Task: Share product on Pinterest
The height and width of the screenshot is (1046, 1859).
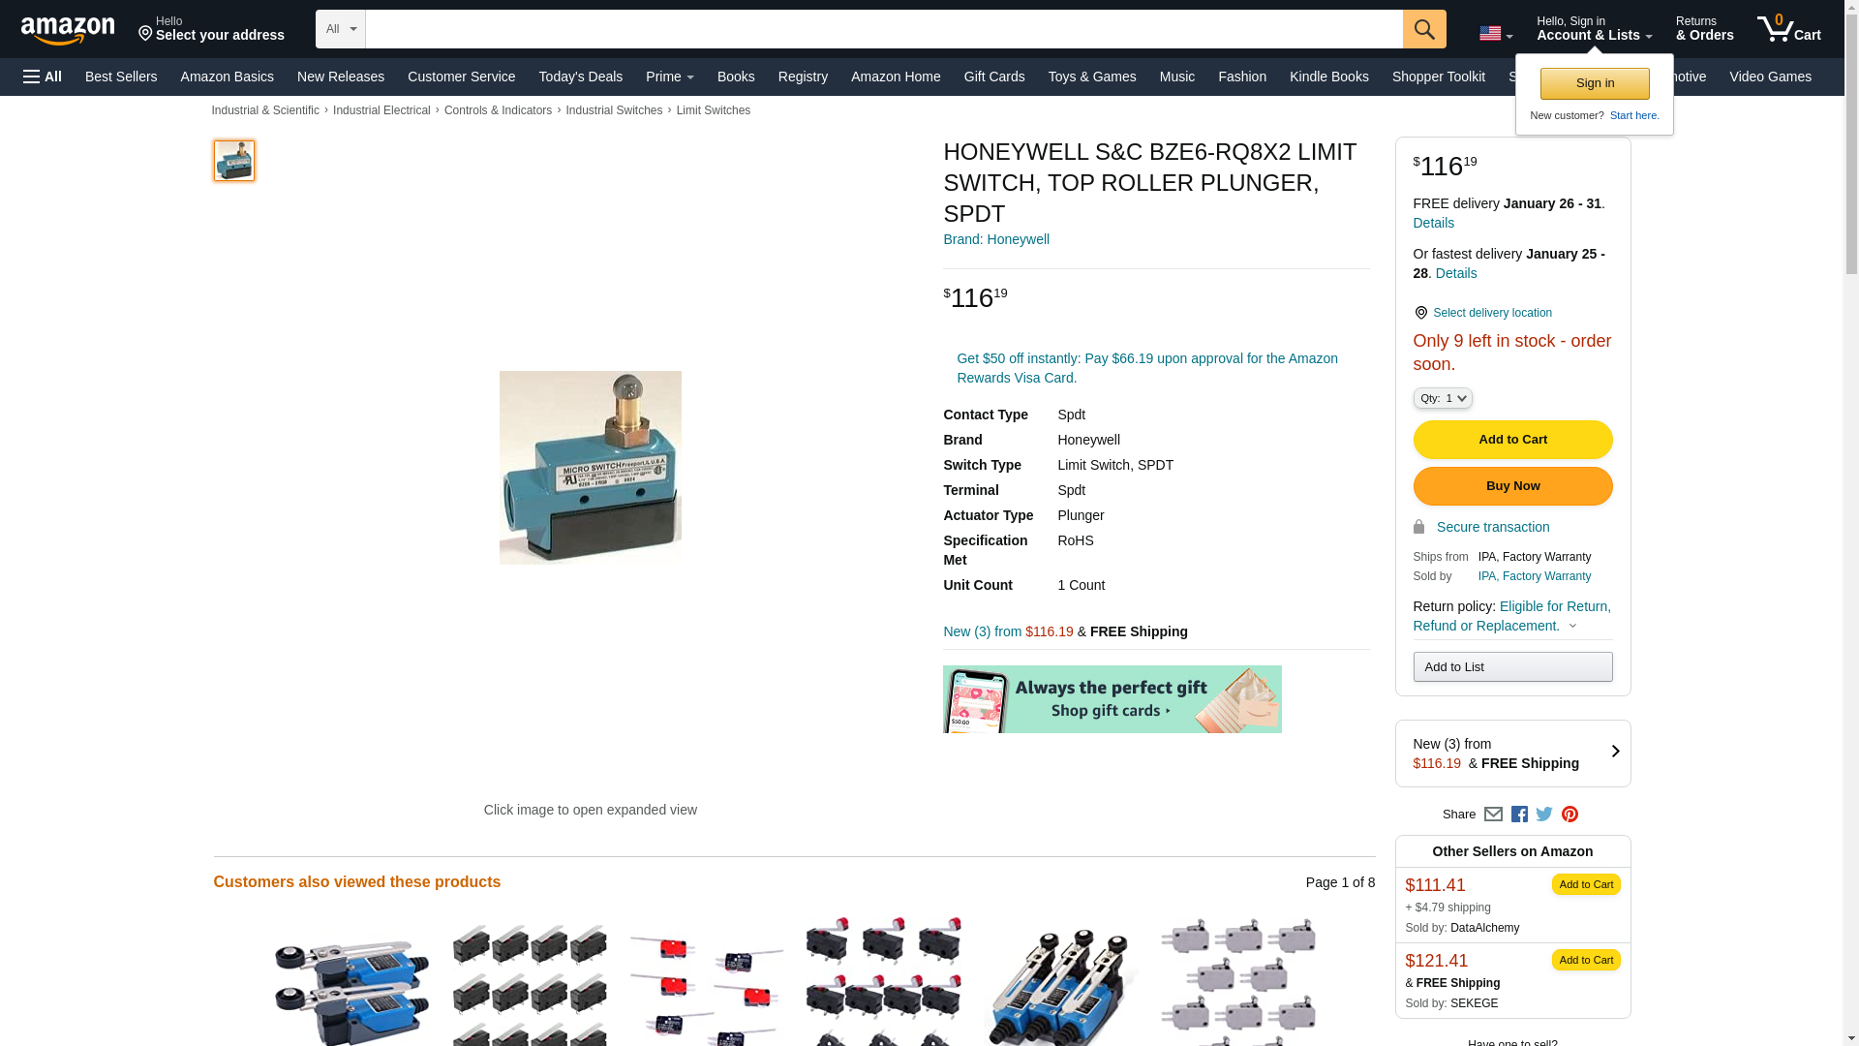Action: 1569,815
